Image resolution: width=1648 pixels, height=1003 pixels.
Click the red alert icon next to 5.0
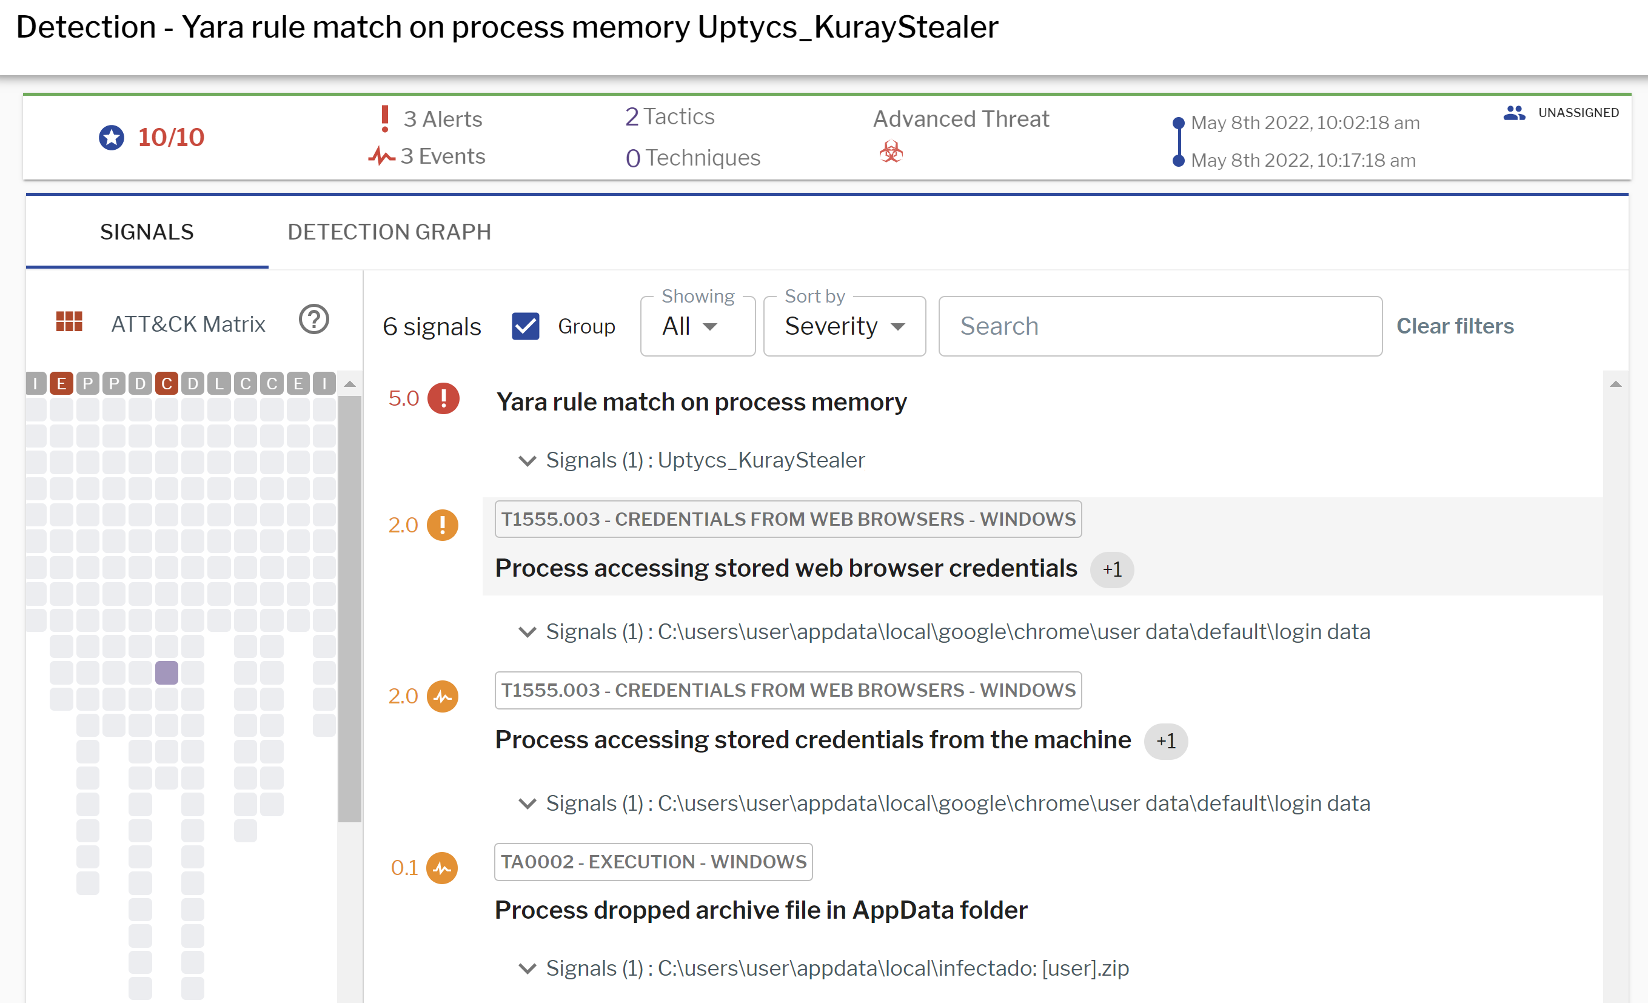tap(443, 398)
